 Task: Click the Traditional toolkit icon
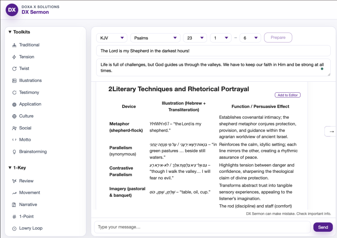pyautogui.click(x=14, y=45)
